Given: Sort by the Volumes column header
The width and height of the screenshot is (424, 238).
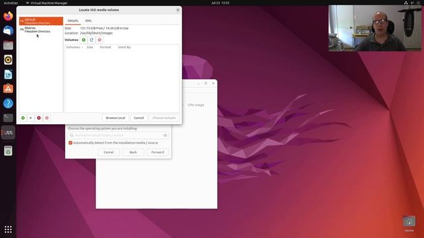Looking at the screenshot, I should tap(75, 47).
